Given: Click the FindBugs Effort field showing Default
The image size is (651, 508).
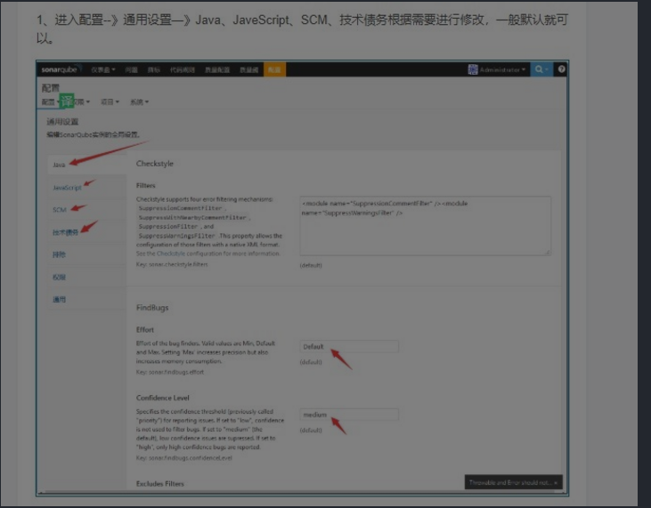Looking at the screenshot, I should pos(349,347).
